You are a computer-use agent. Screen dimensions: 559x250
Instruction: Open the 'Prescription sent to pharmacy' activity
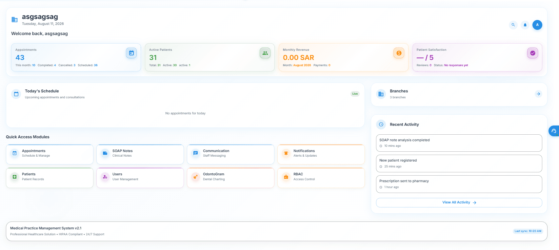459,184
